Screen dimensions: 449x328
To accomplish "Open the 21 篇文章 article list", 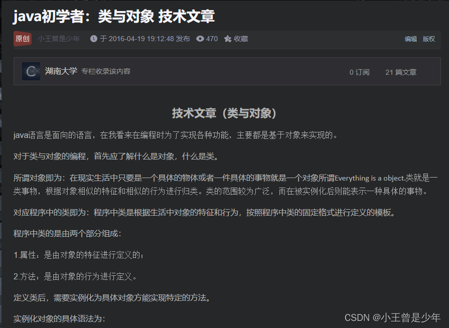I will click(401, 72).
